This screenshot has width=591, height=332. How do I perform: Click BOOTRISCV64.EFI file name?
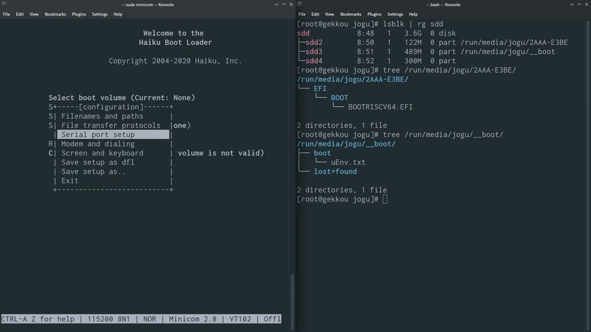380,107
